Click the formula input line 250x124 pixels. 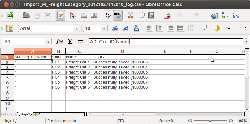coord(166,42)
